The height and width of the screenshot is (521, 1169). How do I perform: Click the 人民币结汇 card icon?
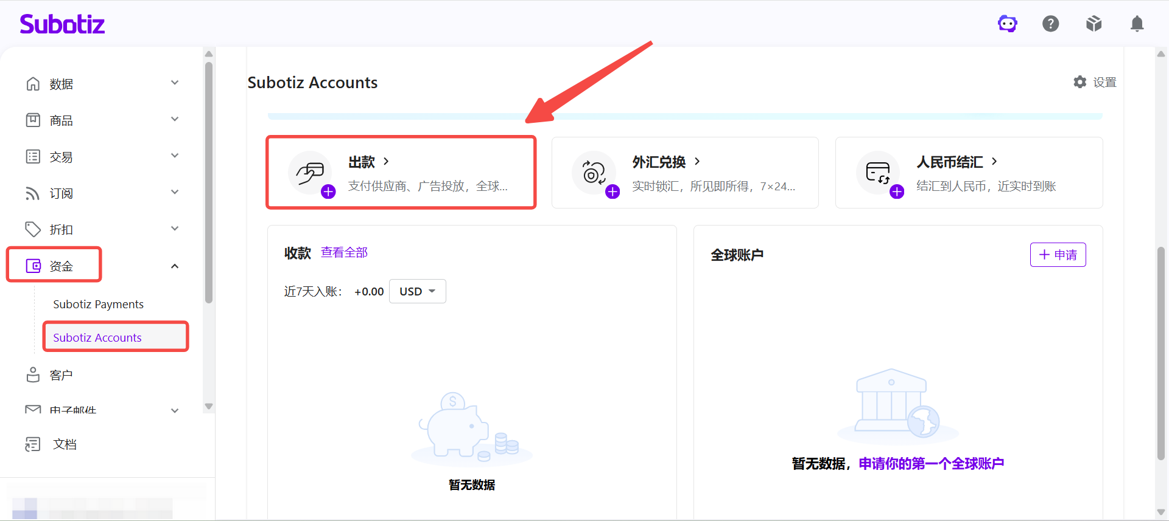878,173
